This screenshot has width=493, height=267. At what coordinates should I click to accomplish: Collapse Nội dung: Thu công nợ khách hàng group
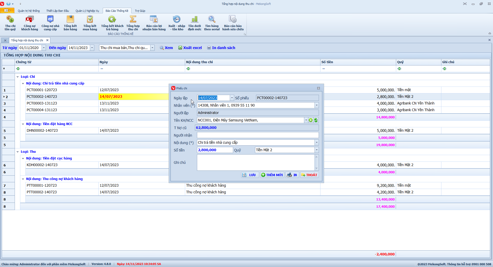(x=23, y=179)
